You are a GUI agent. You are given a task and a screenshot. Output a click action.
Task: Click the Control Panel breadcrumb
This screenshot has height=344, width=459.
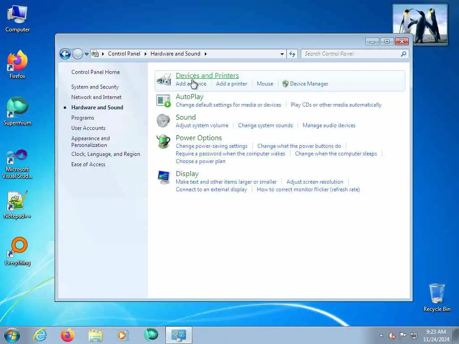[x=124, y=54]
